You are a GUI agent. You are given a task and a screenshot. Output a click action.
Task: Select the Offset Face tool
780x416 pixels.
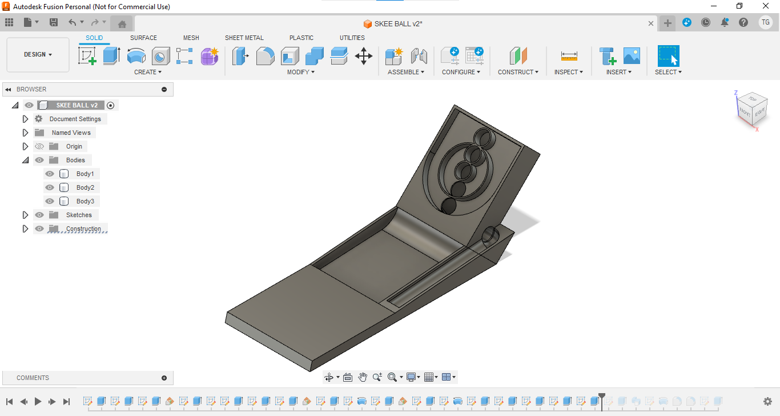pyautogui.click(x=339, y=56)
